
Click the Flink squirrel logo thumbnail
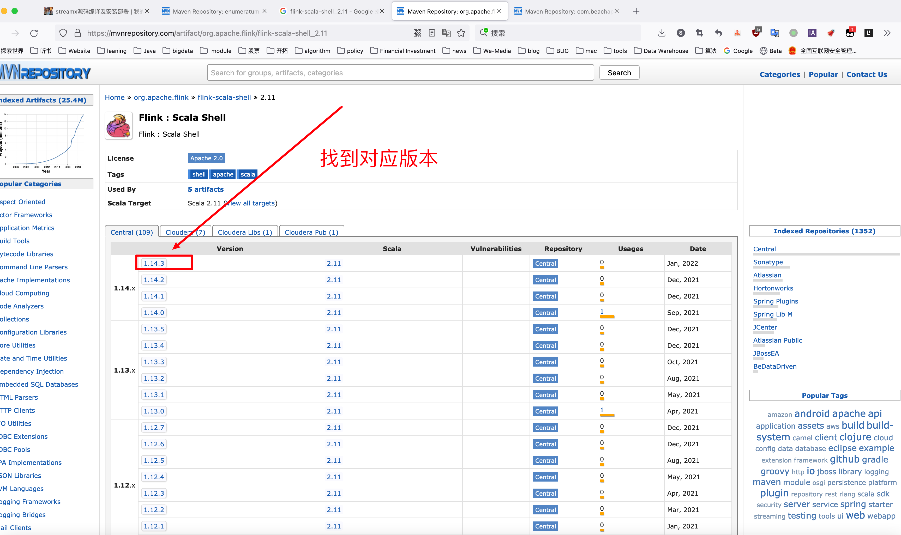coord(119,125)
